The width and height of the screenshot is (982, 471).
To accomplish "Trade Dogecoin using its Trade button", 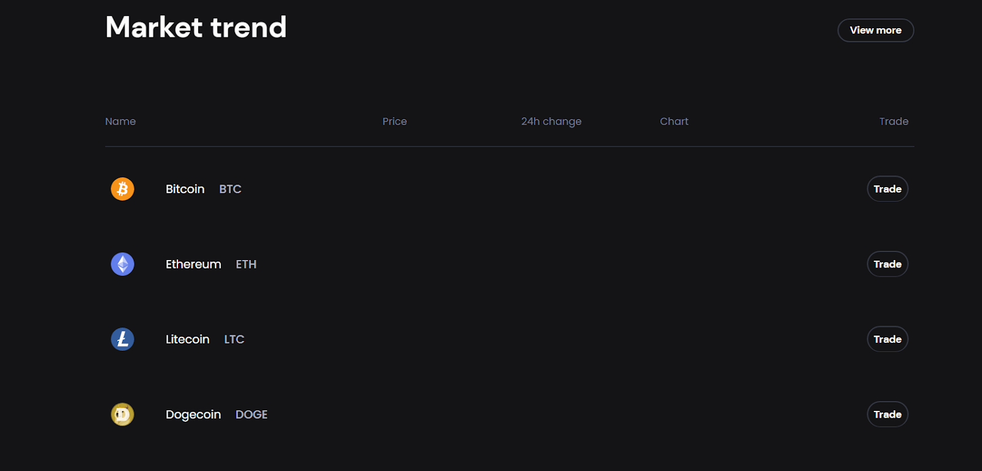I will click(x=887, y=415).
